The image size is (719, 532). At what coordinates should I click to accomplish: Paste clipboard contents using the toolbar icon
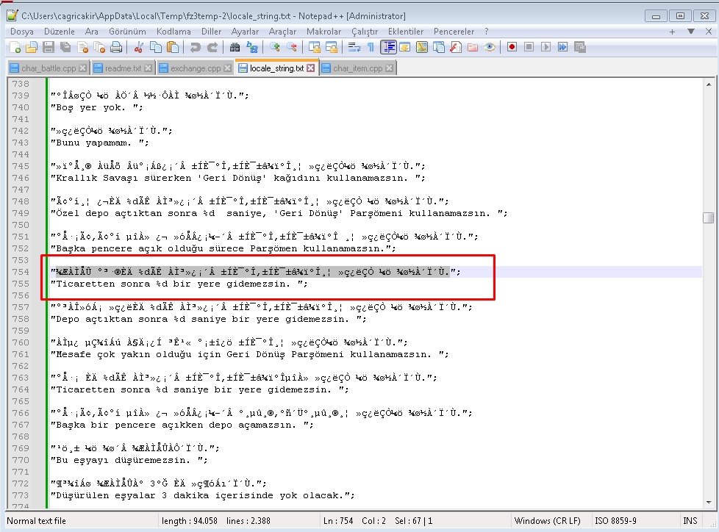tap(174, 47)
